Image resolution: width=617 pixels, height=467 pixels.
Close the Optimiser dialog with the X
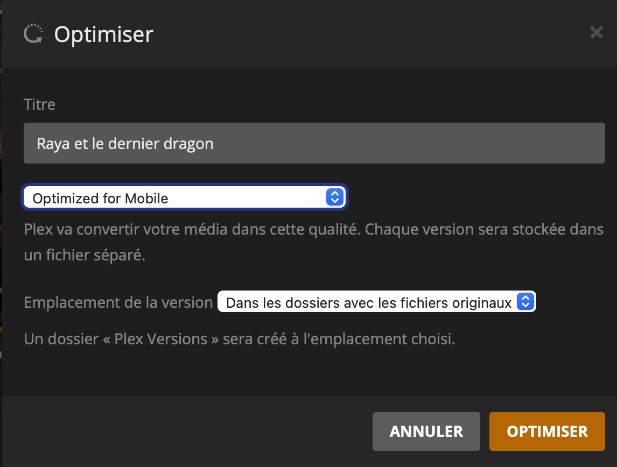596,33
